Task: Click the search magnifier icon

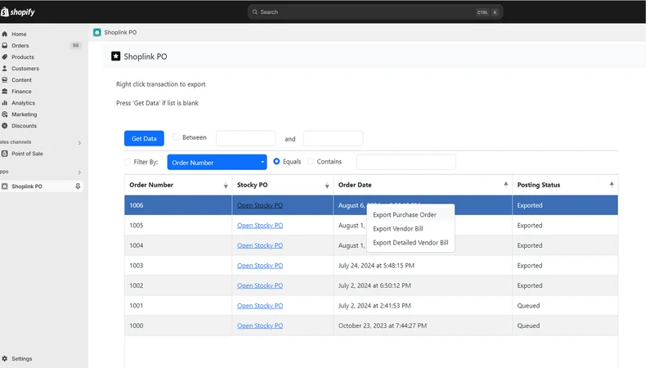Action: pyautogui.click(x=255, y=12)
